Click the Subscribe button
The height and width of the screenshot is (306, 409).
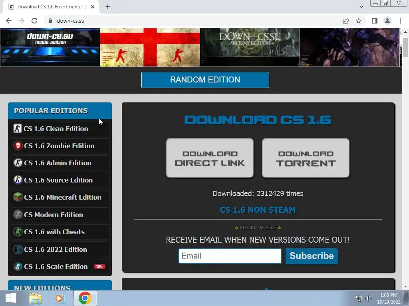(x=312, y=256)
